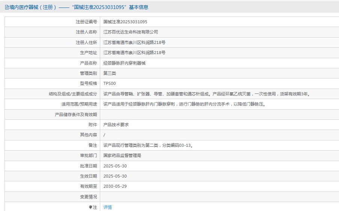The height and width of the screenshot is (211, 339).
Task: Click the lightbulb icon beside 注
Action: pos(90,207)
